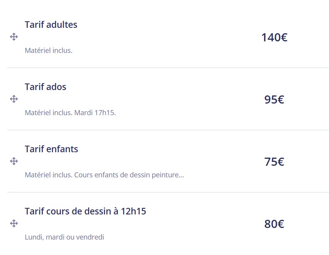
Task: Open the Tarif adultes title
Action: [x=51, y=25]
